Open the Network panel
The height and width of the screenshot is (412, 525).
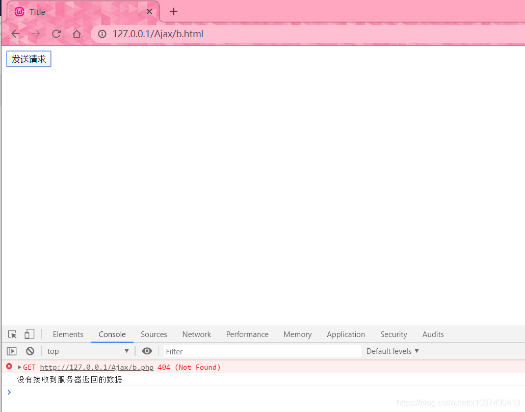[197, 334]
